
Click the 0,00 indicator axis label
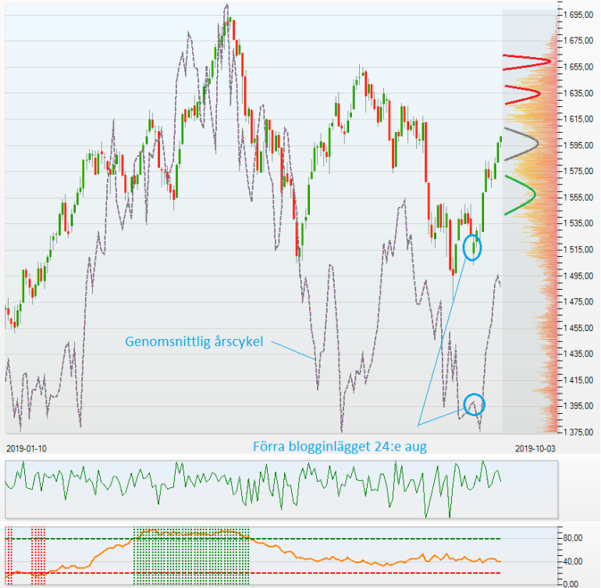571,584
